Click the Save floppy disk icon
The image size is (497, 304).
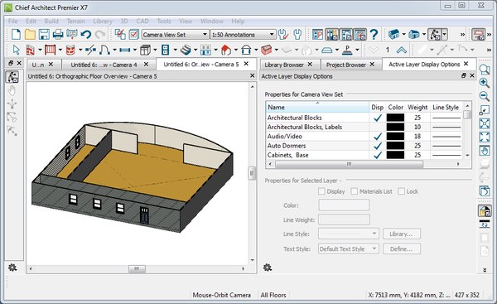click(x=44, y=34)
